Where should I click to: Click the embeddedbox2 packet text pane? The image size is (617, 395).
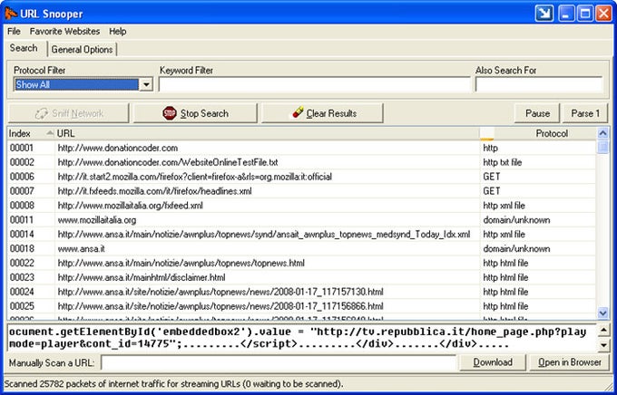tap(302, 338)
